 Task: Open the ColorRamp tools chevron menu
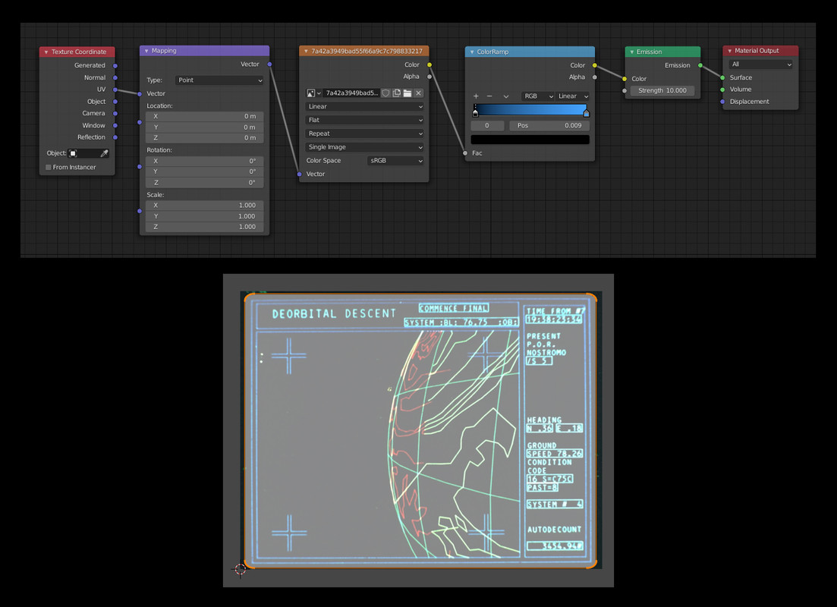click(x=506, y=96)
